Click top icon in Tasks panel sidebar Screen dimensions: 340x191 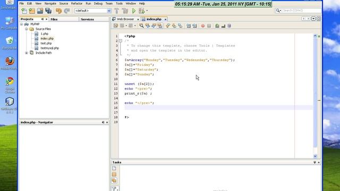point(114,168)
